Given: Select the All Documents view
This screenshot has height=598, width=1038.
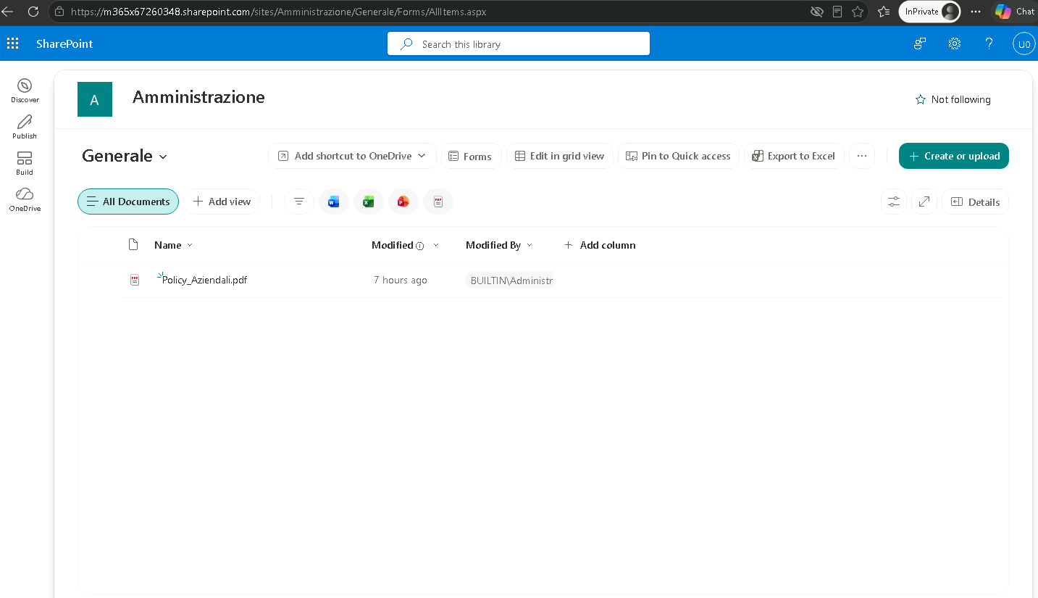Looking at the screenshot, I should coord(128,202).
